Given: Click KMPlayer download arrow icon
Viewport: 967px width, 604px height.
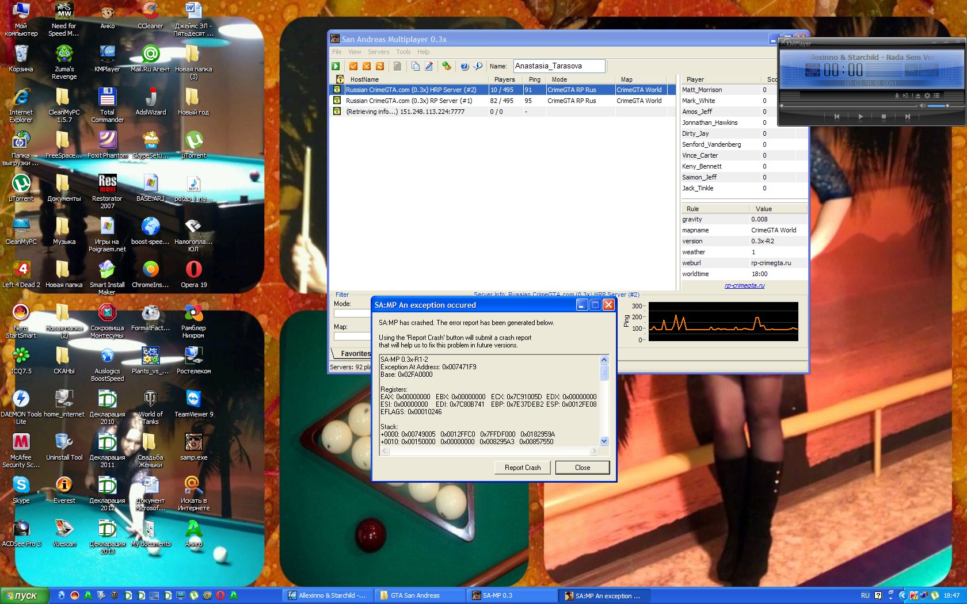Looking at the screenshot, I should click(897, 95).
